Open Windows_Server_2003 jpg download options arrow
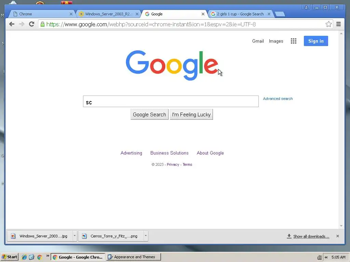The height and width of the screenshot is (262, 350). pyautogui.click(x=75, y=236)
